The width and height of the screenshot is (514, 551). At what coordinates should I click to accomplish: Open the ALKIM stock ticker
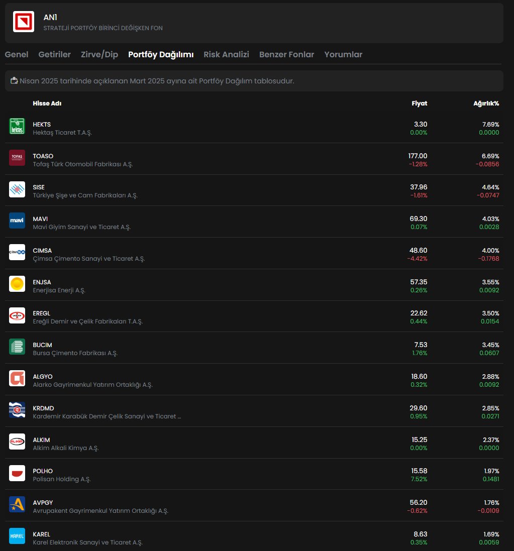pos(41,440)
